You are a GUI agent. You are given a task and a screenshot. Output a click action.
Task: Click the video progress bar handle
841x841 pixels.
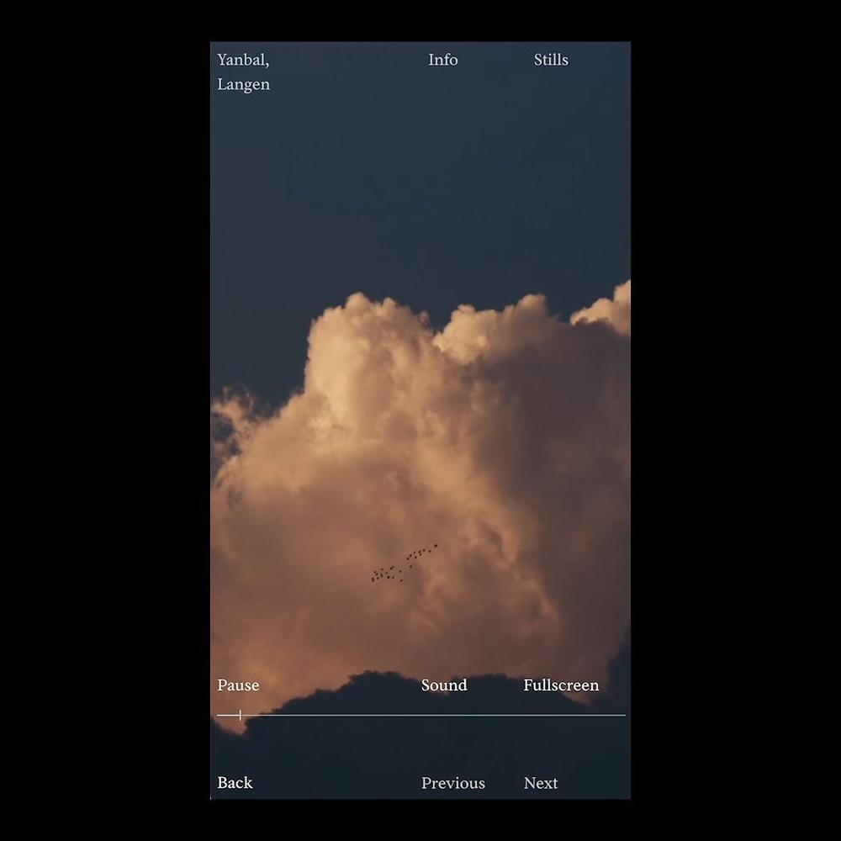point(241,715)
